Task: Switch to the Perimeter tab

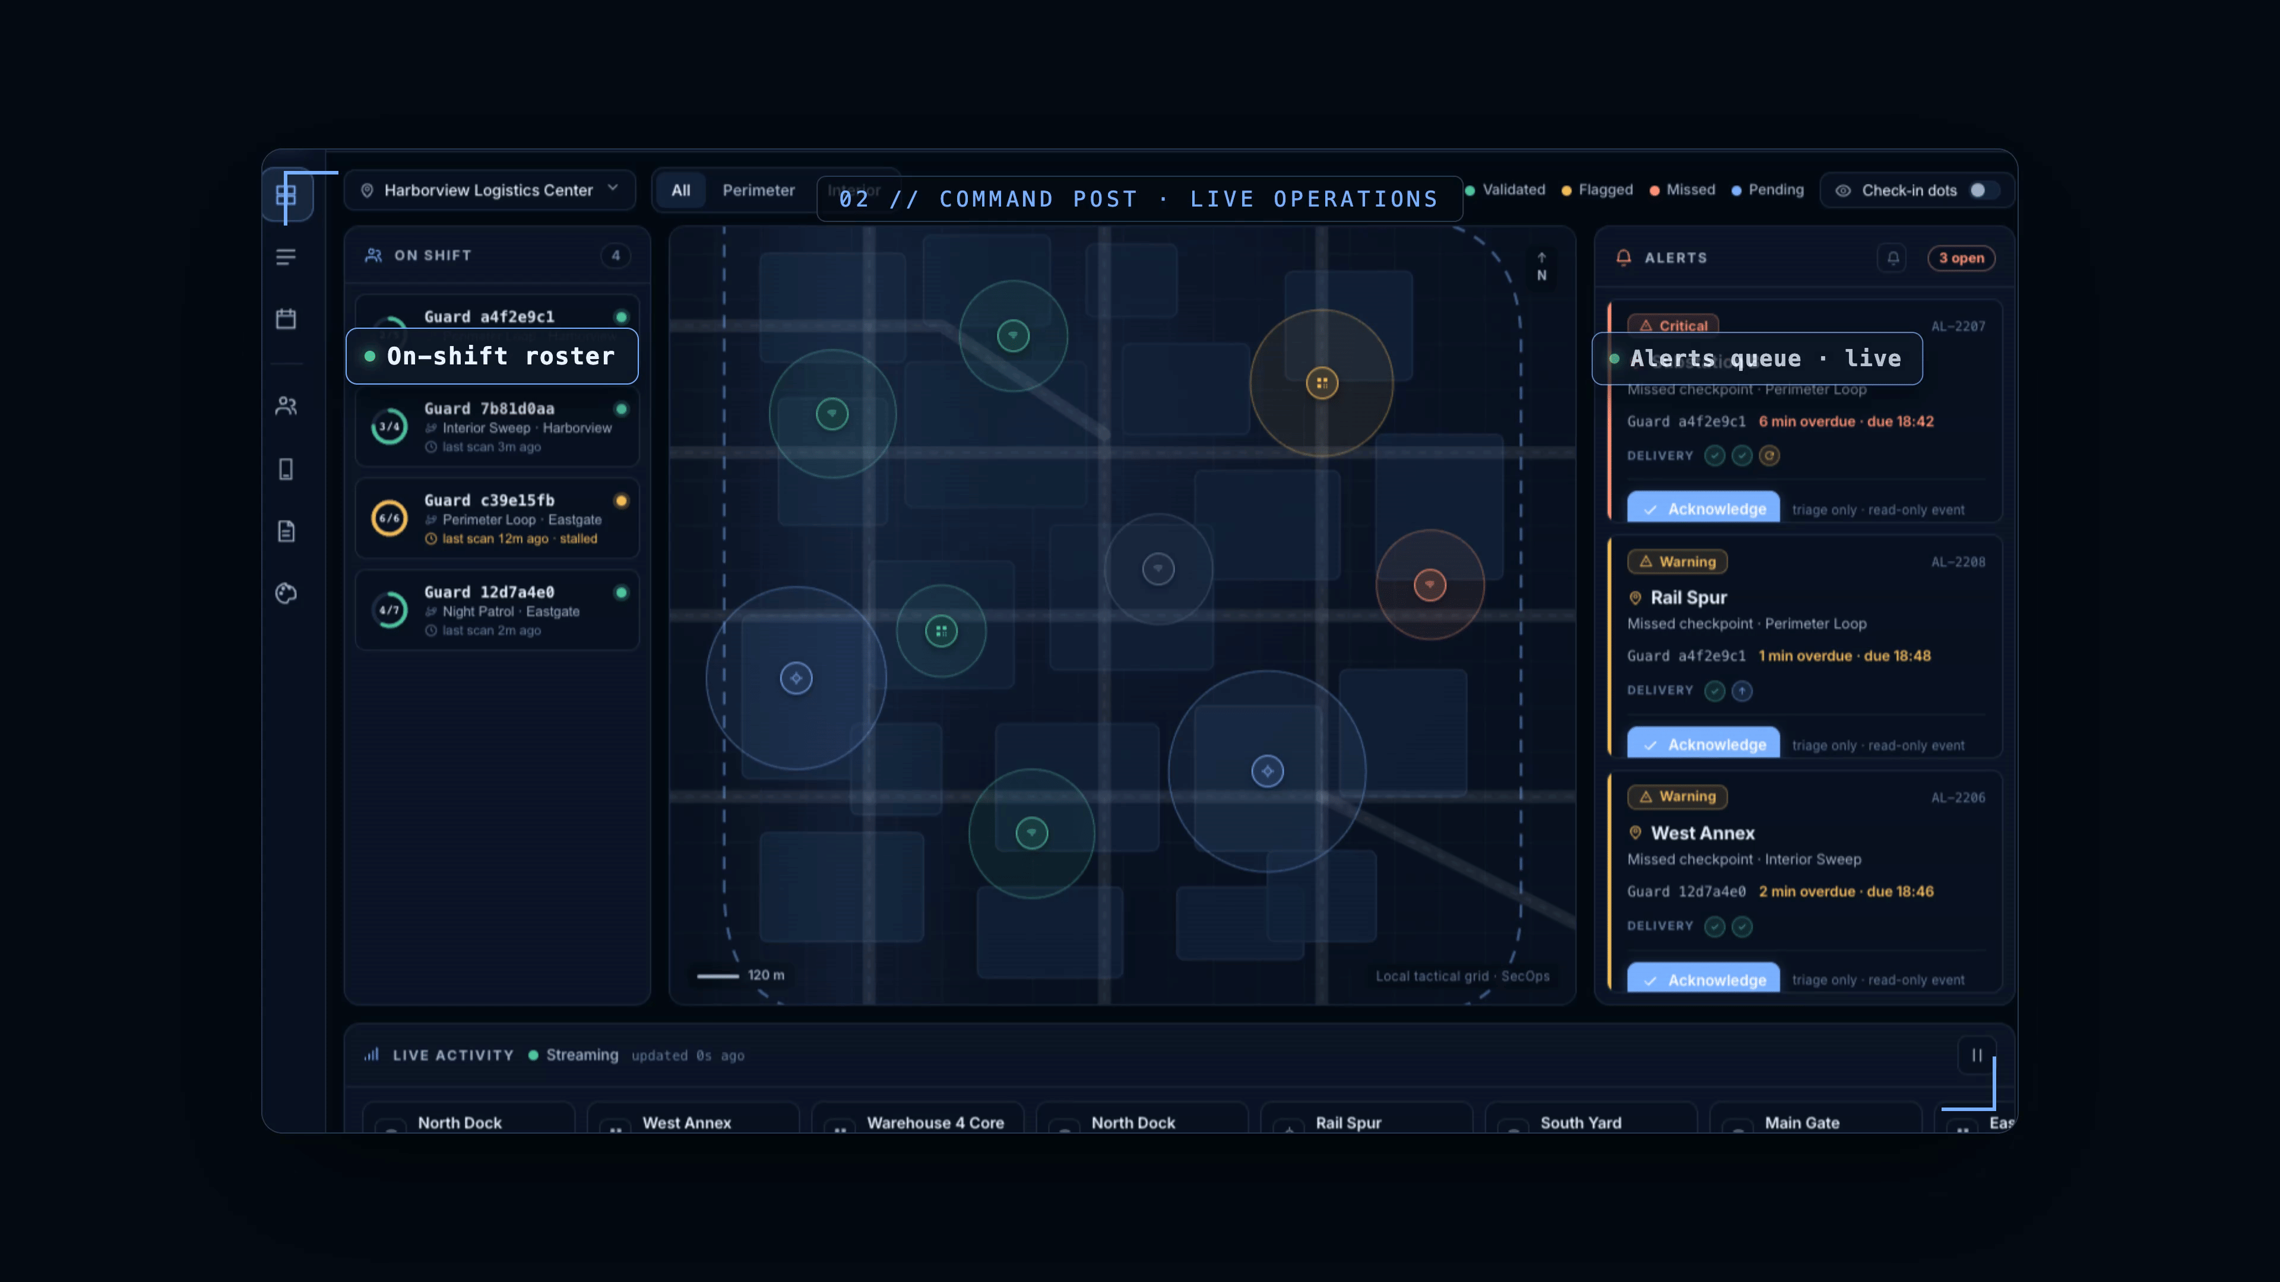Action: (x=758, y=190)
